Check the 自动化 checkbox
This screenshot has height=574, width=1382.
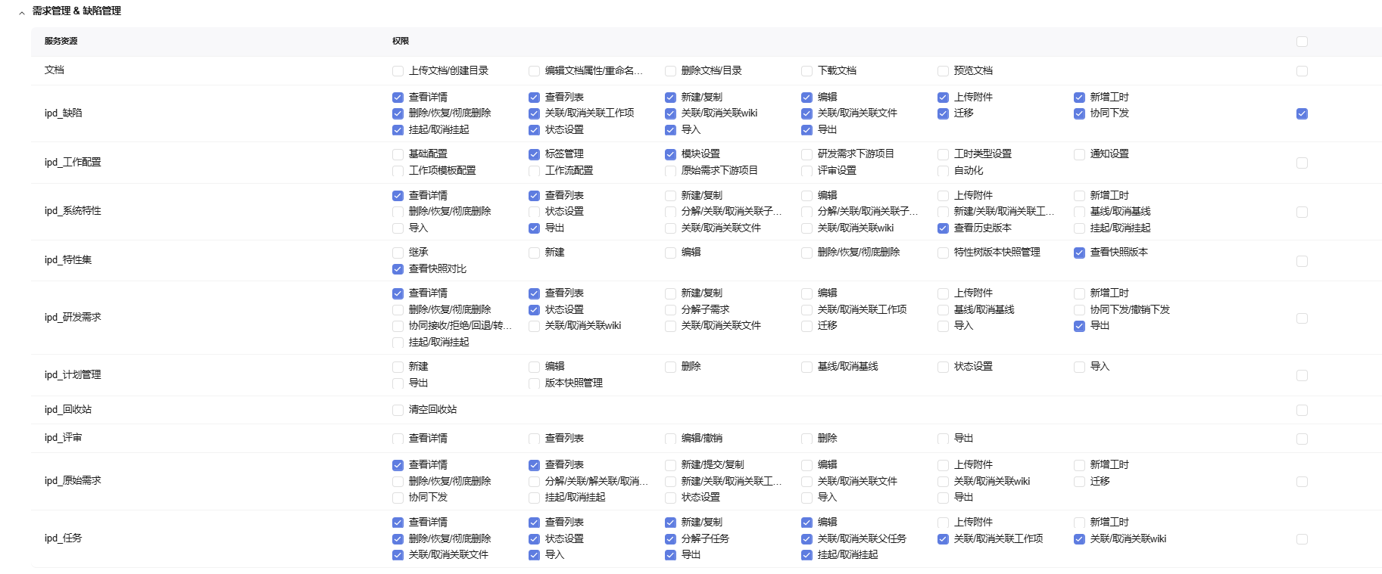coord(943,171)
